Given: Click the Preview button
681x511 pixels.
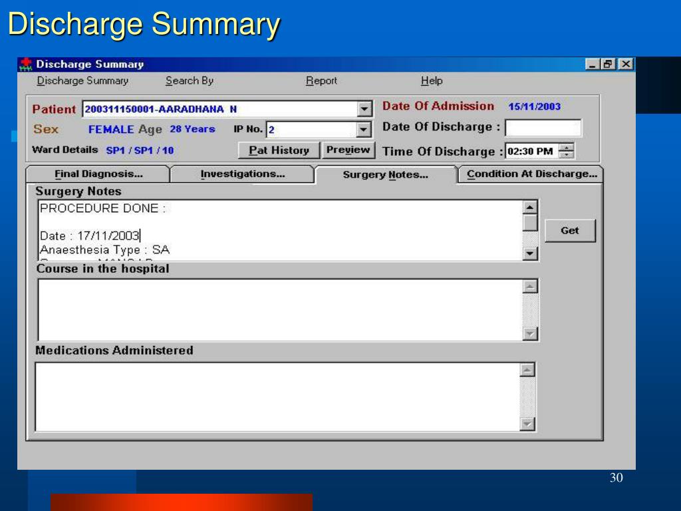Looking at the screenshot, I should point(348,150).
